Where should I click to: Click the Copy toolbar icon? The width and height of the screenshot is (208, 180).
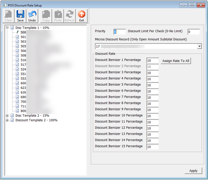tap(46, 16)
